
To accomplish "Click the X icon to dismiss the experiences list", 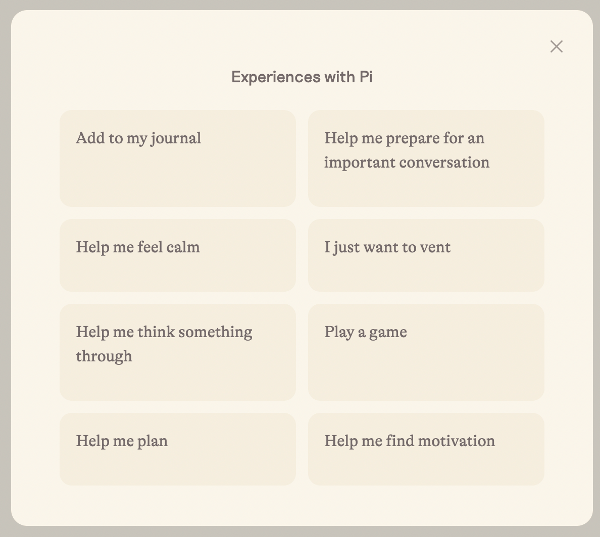I will coord(556,46).
